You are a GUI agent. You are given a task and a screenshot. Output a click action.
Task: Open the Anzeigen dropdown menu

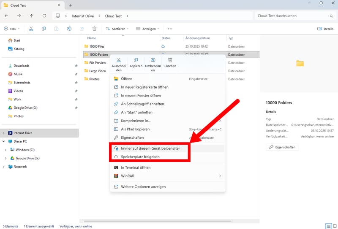tap(148, 29)
